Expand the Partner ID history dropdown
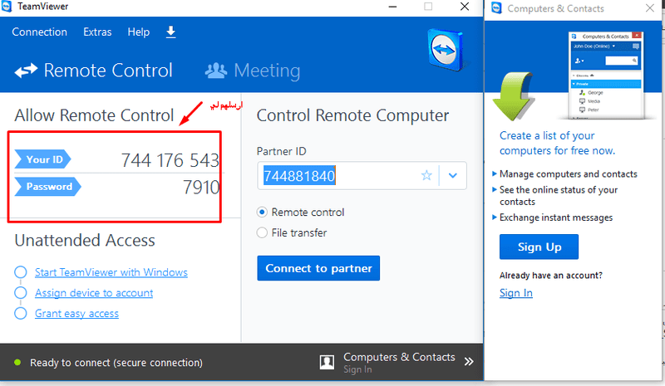 tap(453, 175)
